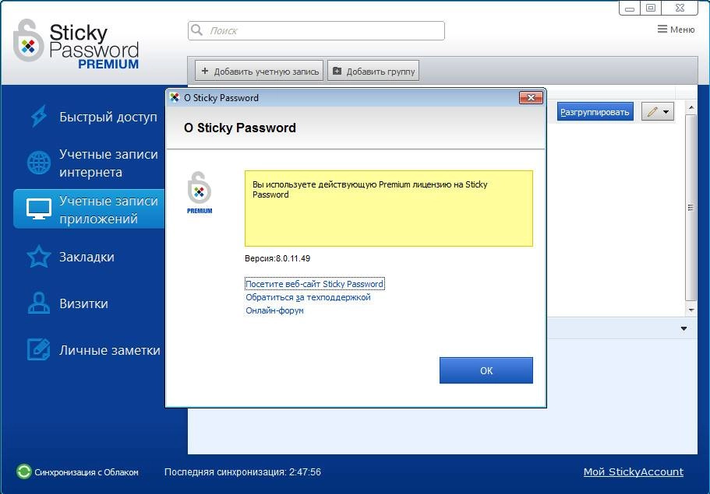Click the hamburger icon next to Меню
The width and height of the screenshot is (710, 494).
tap(662, 30)
